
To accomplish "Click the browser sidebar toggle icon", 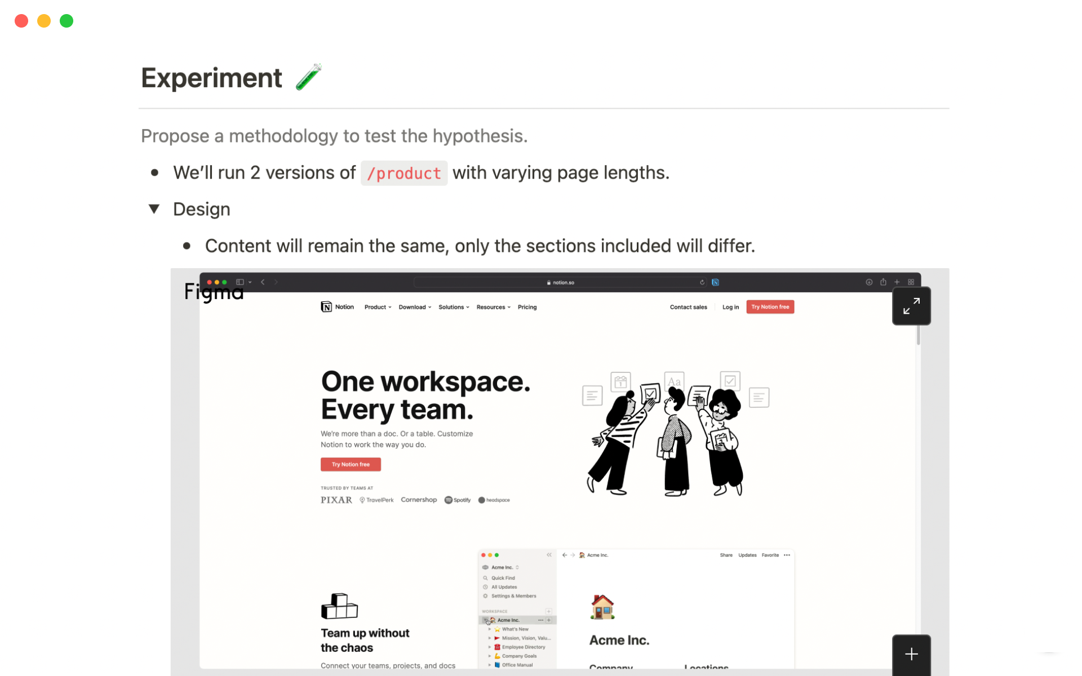I will (x=240, y=282).
